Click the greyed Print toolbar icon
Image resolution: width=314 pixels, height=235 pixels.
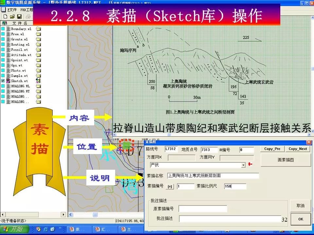tap(28, 17)
